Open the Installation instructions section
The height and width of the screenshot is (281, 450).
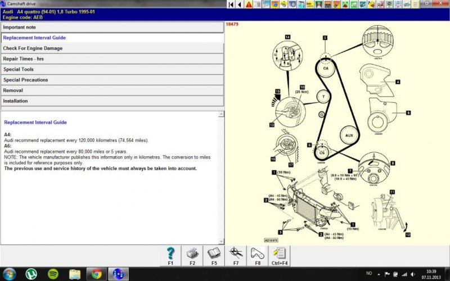pos(112,101)
